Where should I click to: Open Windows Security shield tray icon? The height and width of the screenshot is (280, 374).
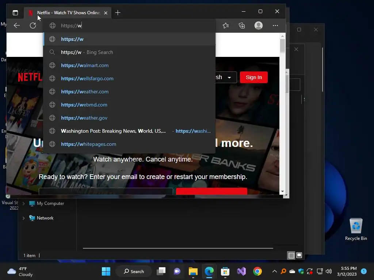(x=301, y=271)
